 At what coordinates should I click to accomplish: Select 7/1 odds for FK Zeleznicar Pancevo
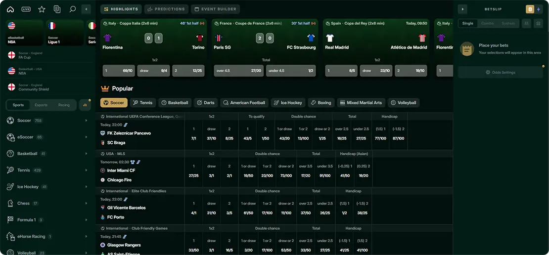(x=193, y=138)
